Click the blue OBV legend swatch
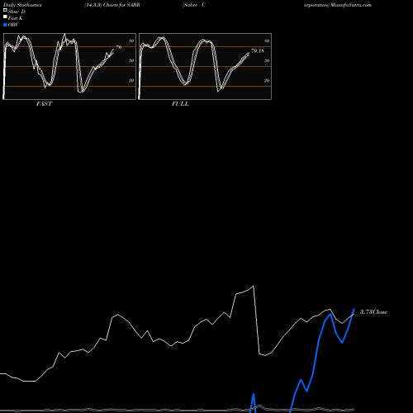Image resolution: width=413 pixels, height=413 pixels. click(x=5, y=25)
